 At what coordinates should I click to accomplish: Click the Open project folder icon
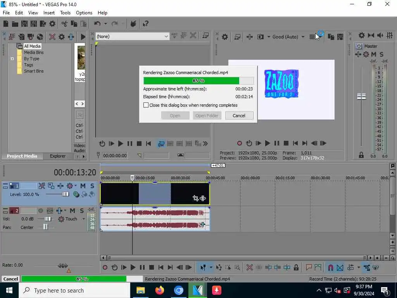point(15,24)
